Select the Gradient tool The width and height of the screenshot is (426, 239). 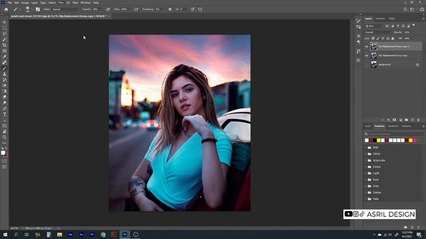click(5, 92)
